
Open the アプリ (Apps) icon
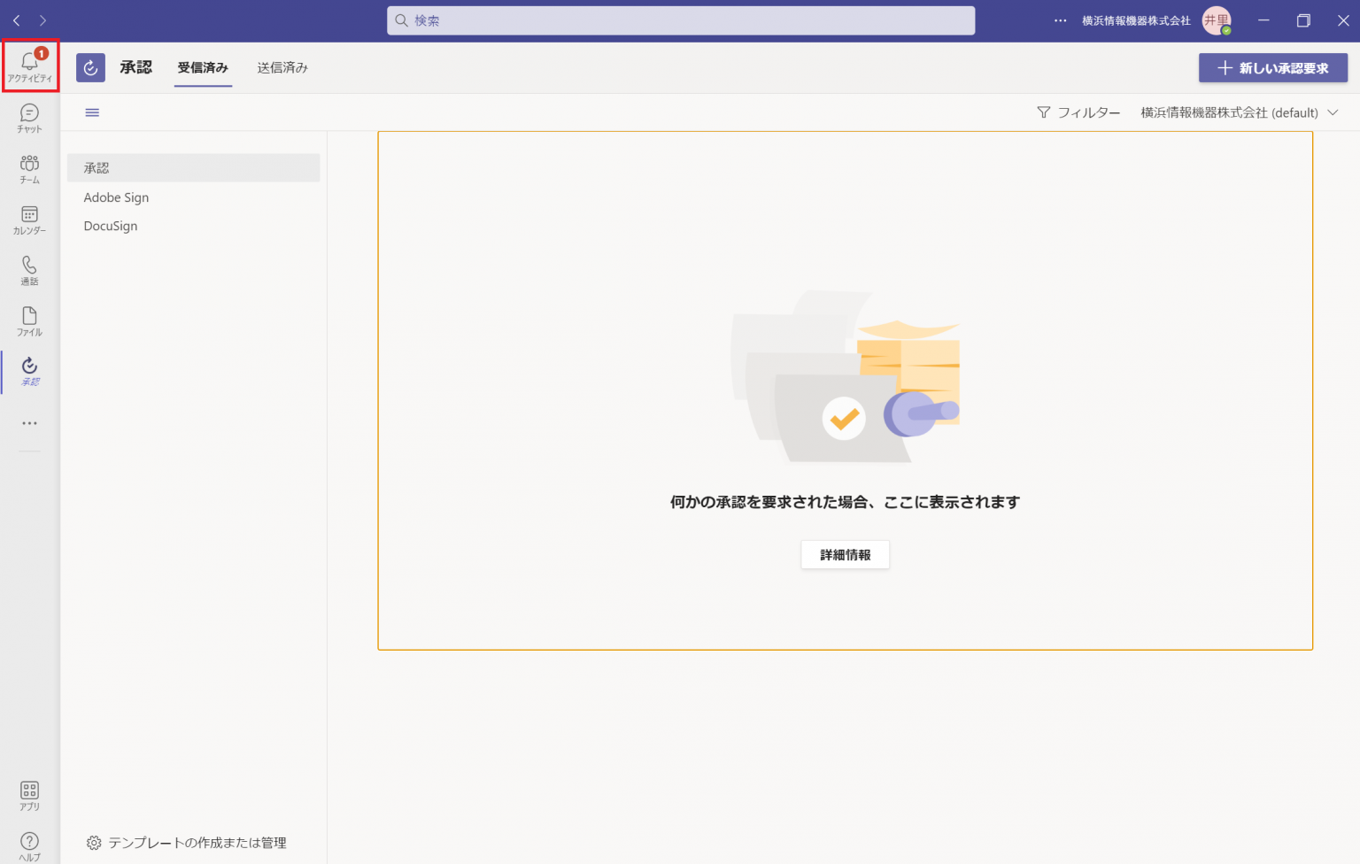(x=29, y=795)
